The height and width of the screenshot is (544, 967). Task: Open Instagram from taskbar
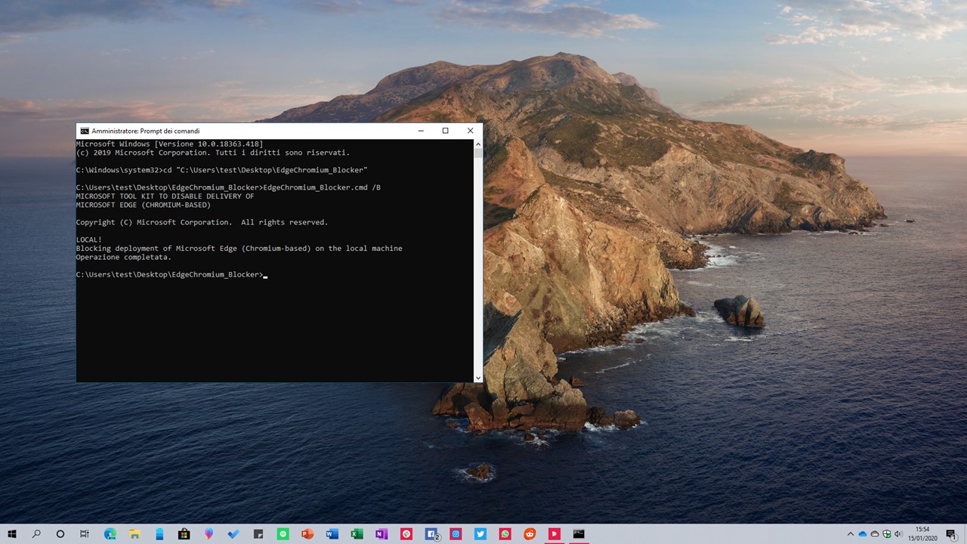coord(456,533)
